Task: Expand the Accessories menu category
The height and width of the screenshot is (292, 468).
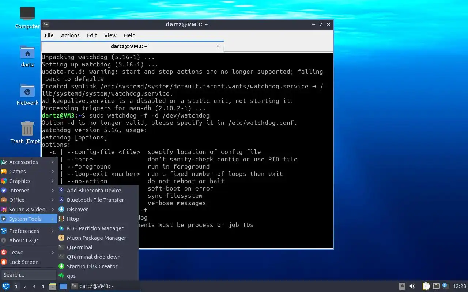Action: tap(28, 162)
